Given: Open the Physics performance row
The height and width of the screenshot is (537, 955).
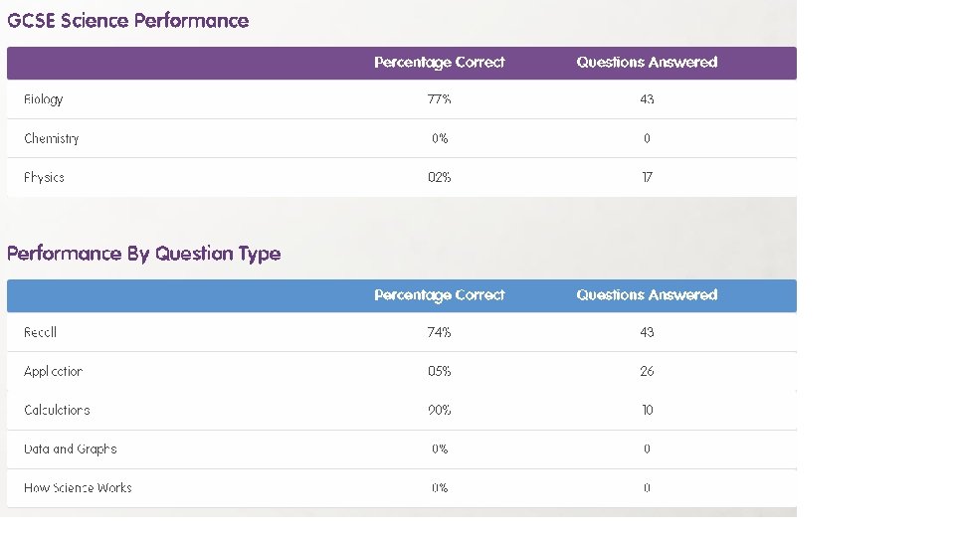Looking at the screenshot, I should coord(45,177).
